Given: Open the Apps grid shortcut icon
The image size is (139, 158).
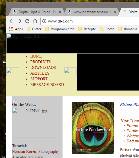Looking at the screenshot, I should (11, 29).
